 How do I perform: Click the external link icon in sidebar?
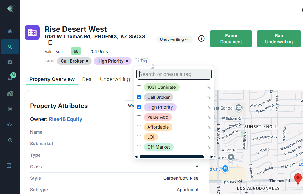click(x=9, y=166)
